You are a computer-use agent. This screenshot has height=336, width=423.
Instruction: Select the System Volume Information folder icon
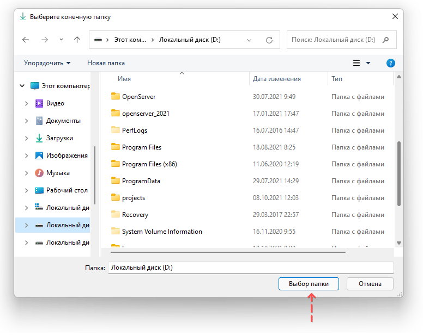116,231
